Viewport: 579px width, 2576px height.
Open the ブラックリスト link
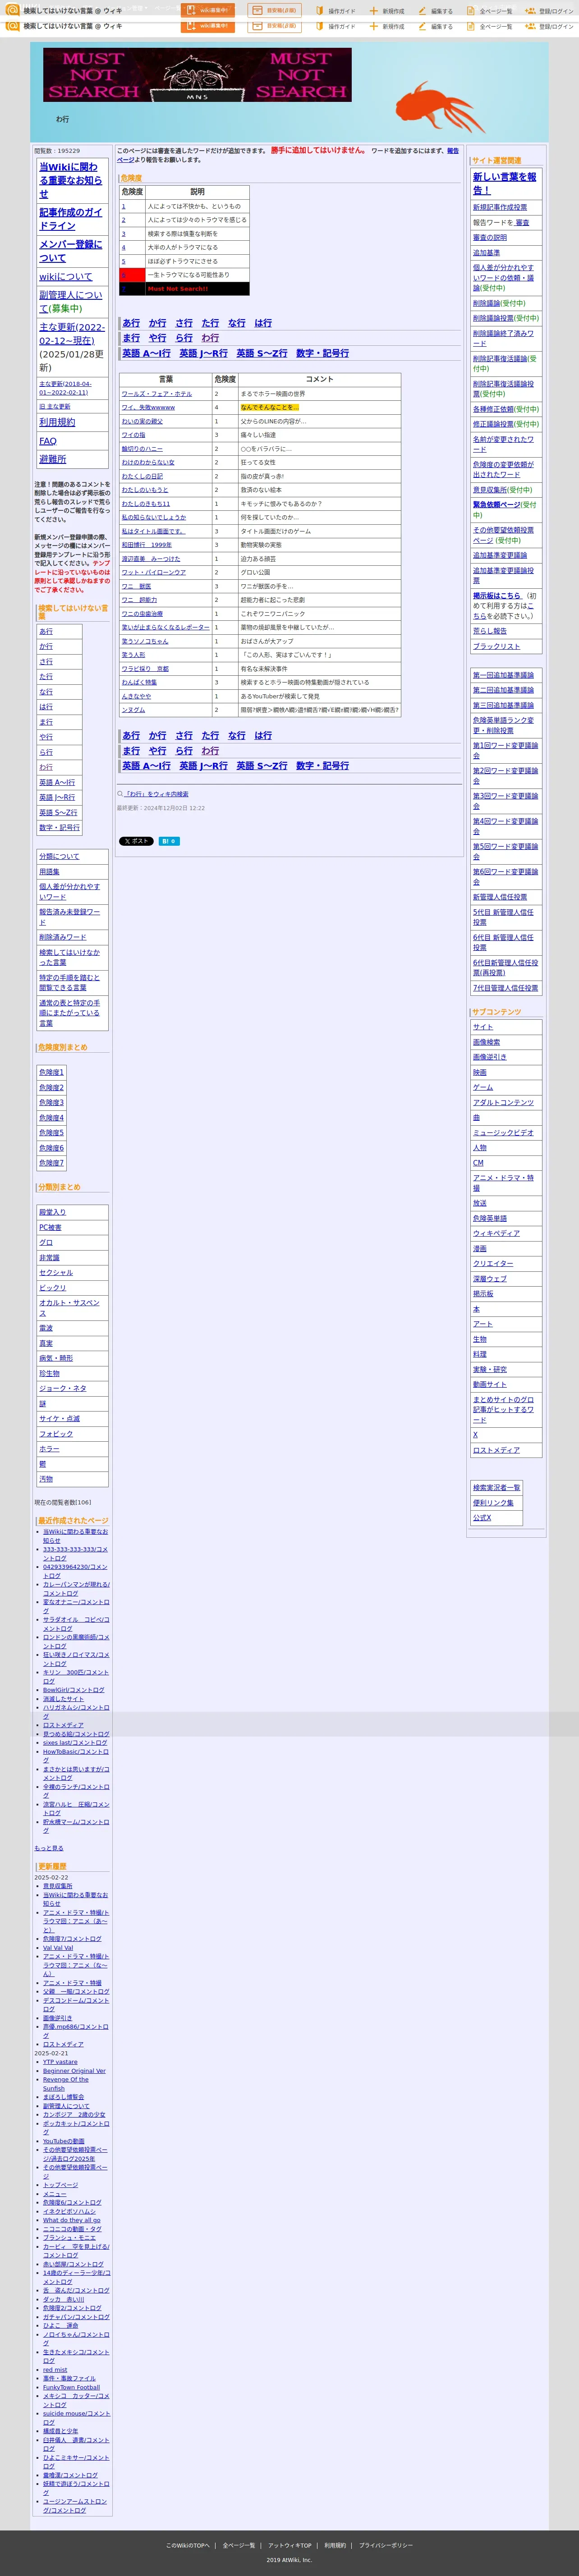(x=497, y=647)
